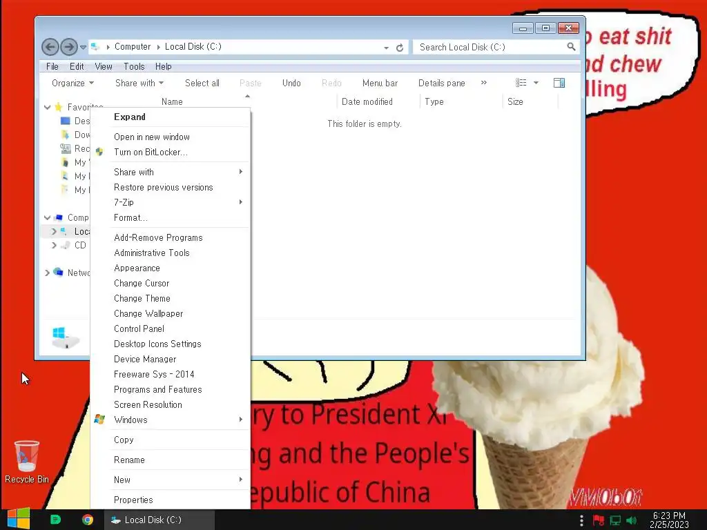Click the Windows flag menu icon
707x530 pixels.
click(x=99, y=420)
